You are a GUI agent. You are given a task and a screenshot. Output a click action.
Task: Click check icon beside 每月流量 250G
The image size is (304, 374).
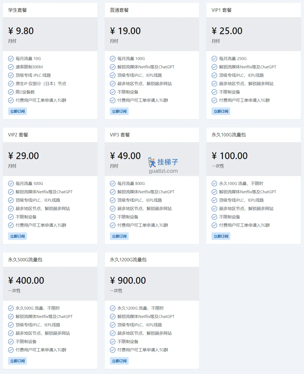pos(214,59)
